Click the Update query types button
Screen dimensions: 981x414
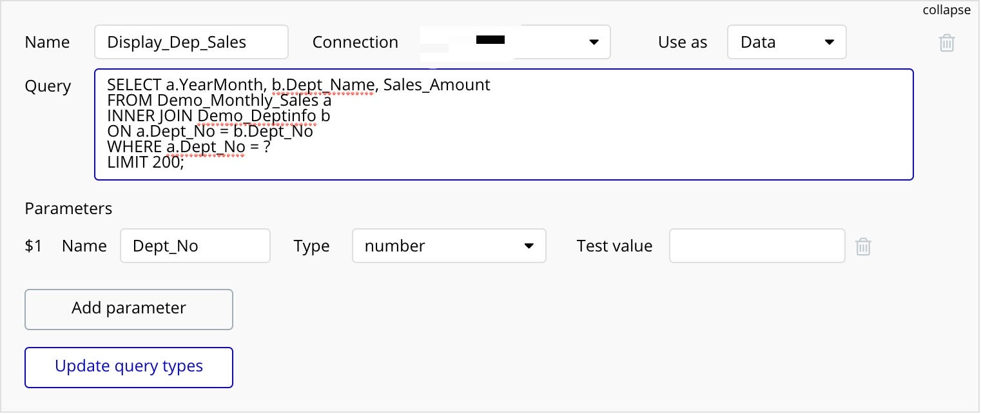[x=128, y=367]
